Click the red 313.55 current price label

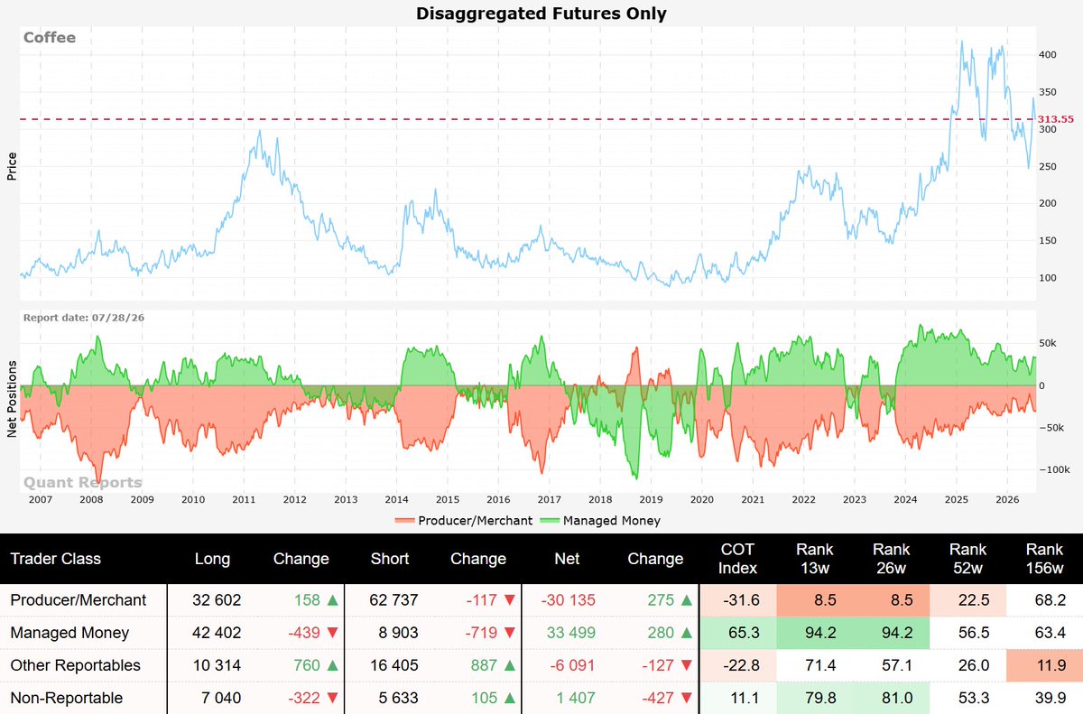click(x=1055, y=119)
